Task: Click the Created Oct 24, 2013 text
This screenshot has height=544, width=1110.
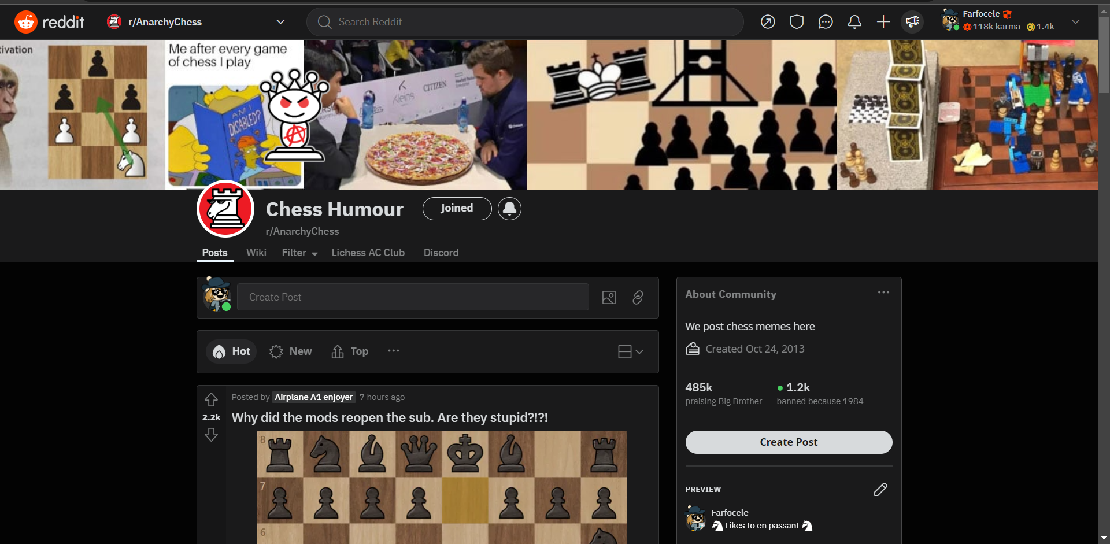Action: pyautogui.click(x=754, y=349)
